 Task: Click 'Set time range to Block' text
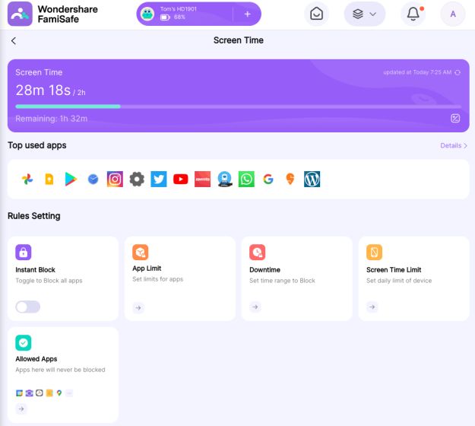pyautogui.click(x=282, y=281)
